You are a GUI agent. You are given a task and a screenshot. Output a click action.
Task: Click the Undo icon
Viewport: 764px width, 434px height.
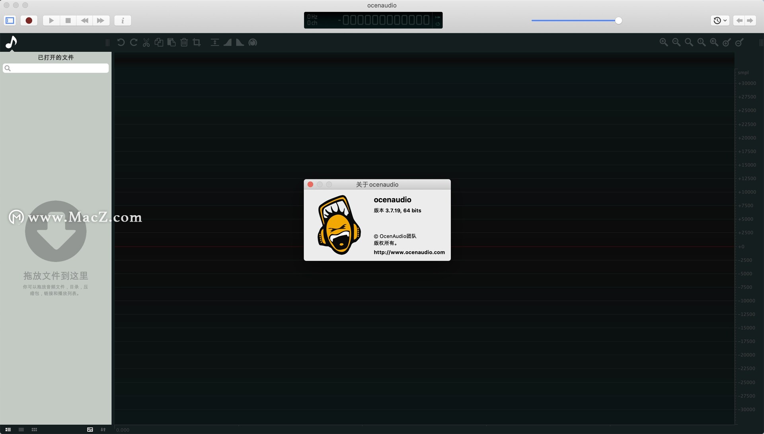point(121,42)
